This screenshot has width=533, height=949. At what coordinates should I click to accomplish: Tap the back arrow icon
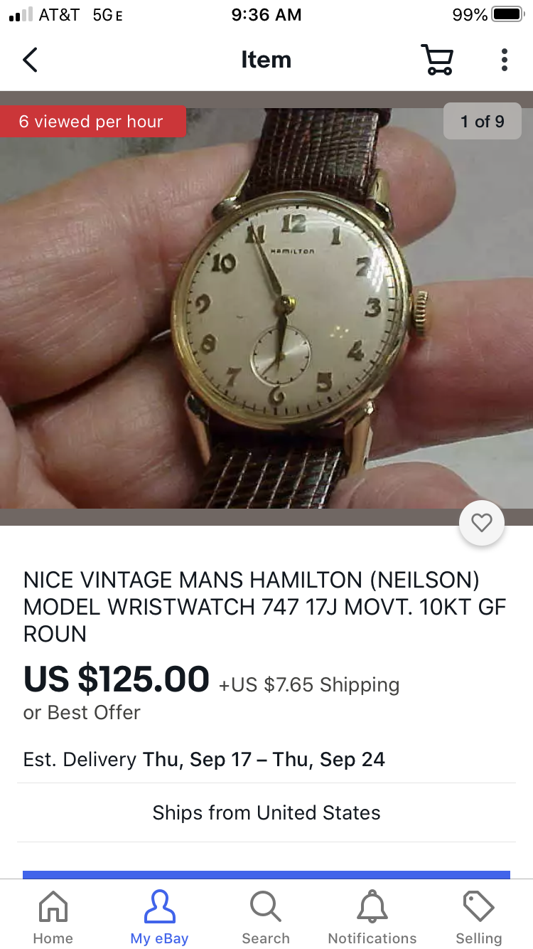[x=30, y=60]
